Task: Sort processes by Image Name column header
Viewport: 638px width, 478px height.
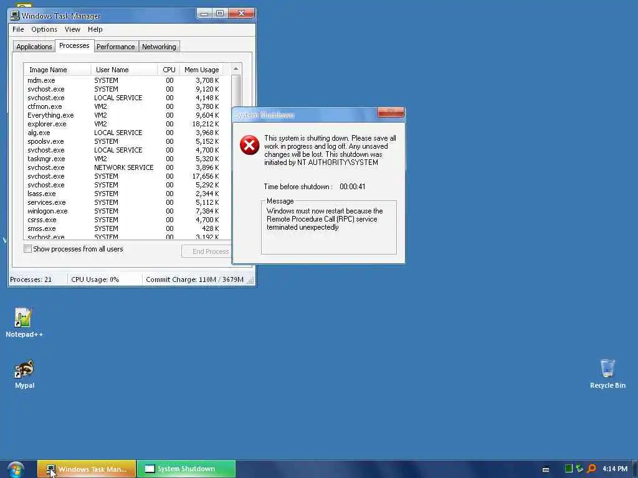Action: (57, 70)
